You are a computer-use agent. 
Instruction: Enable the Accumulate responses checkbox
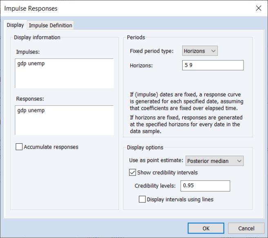(x=19, y=147)
